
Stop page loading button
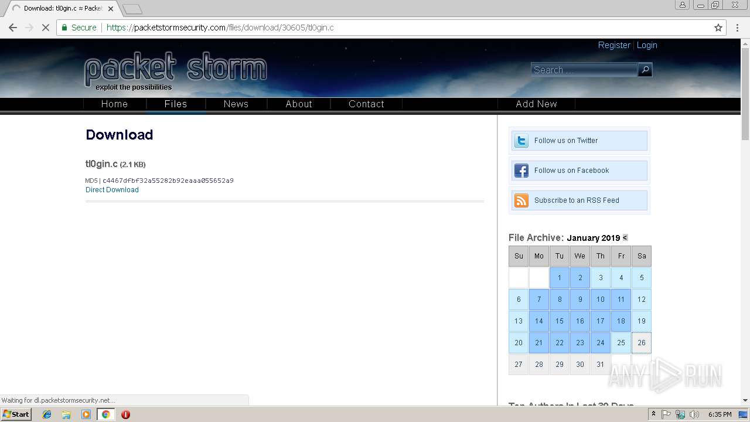point(46,28)
